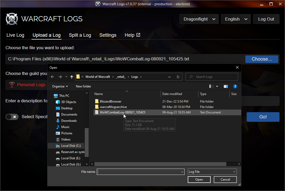
Task: Switch to the Split a Log tab
Action: point(80,35)
